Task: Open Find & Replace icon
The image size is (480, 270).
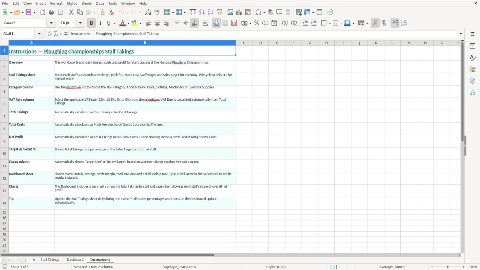Action: tap(148, 12)
